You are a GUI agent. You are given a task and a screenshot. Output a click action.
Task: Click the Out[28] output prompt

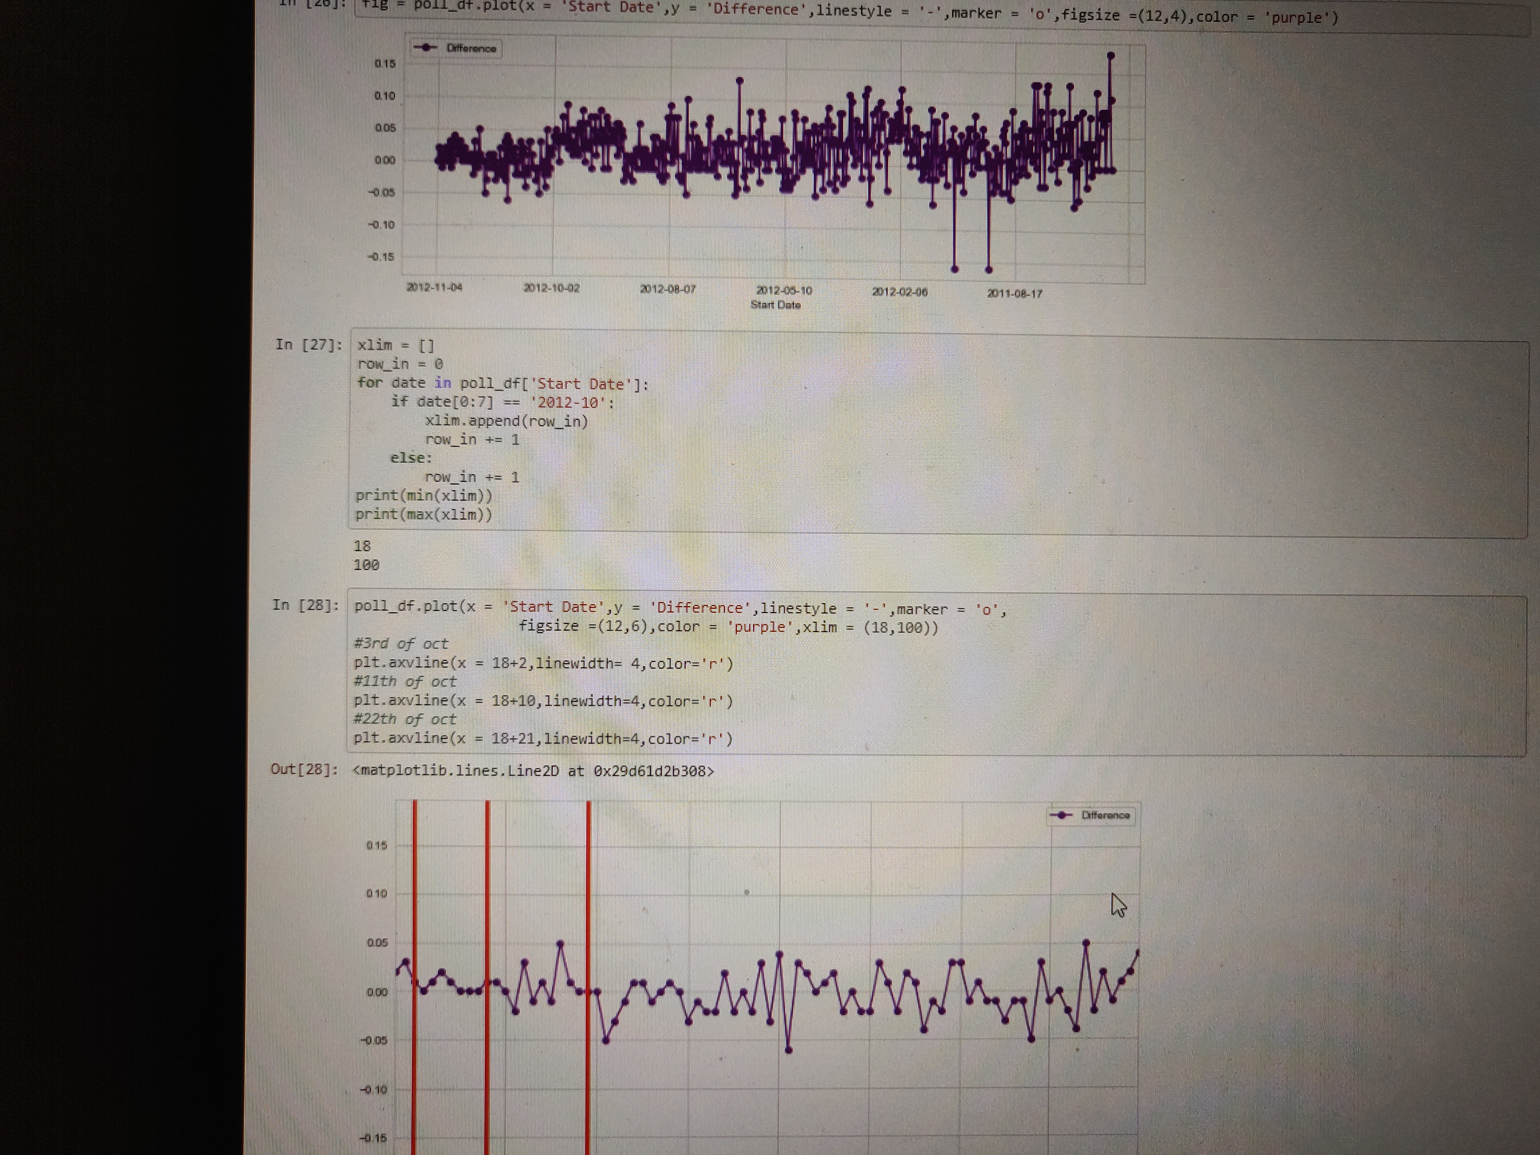coord(304,769)
